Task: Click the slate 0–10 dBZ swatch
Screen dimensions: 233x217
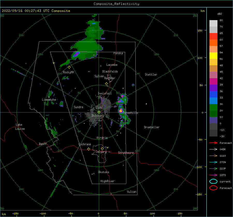Action: 213,120
